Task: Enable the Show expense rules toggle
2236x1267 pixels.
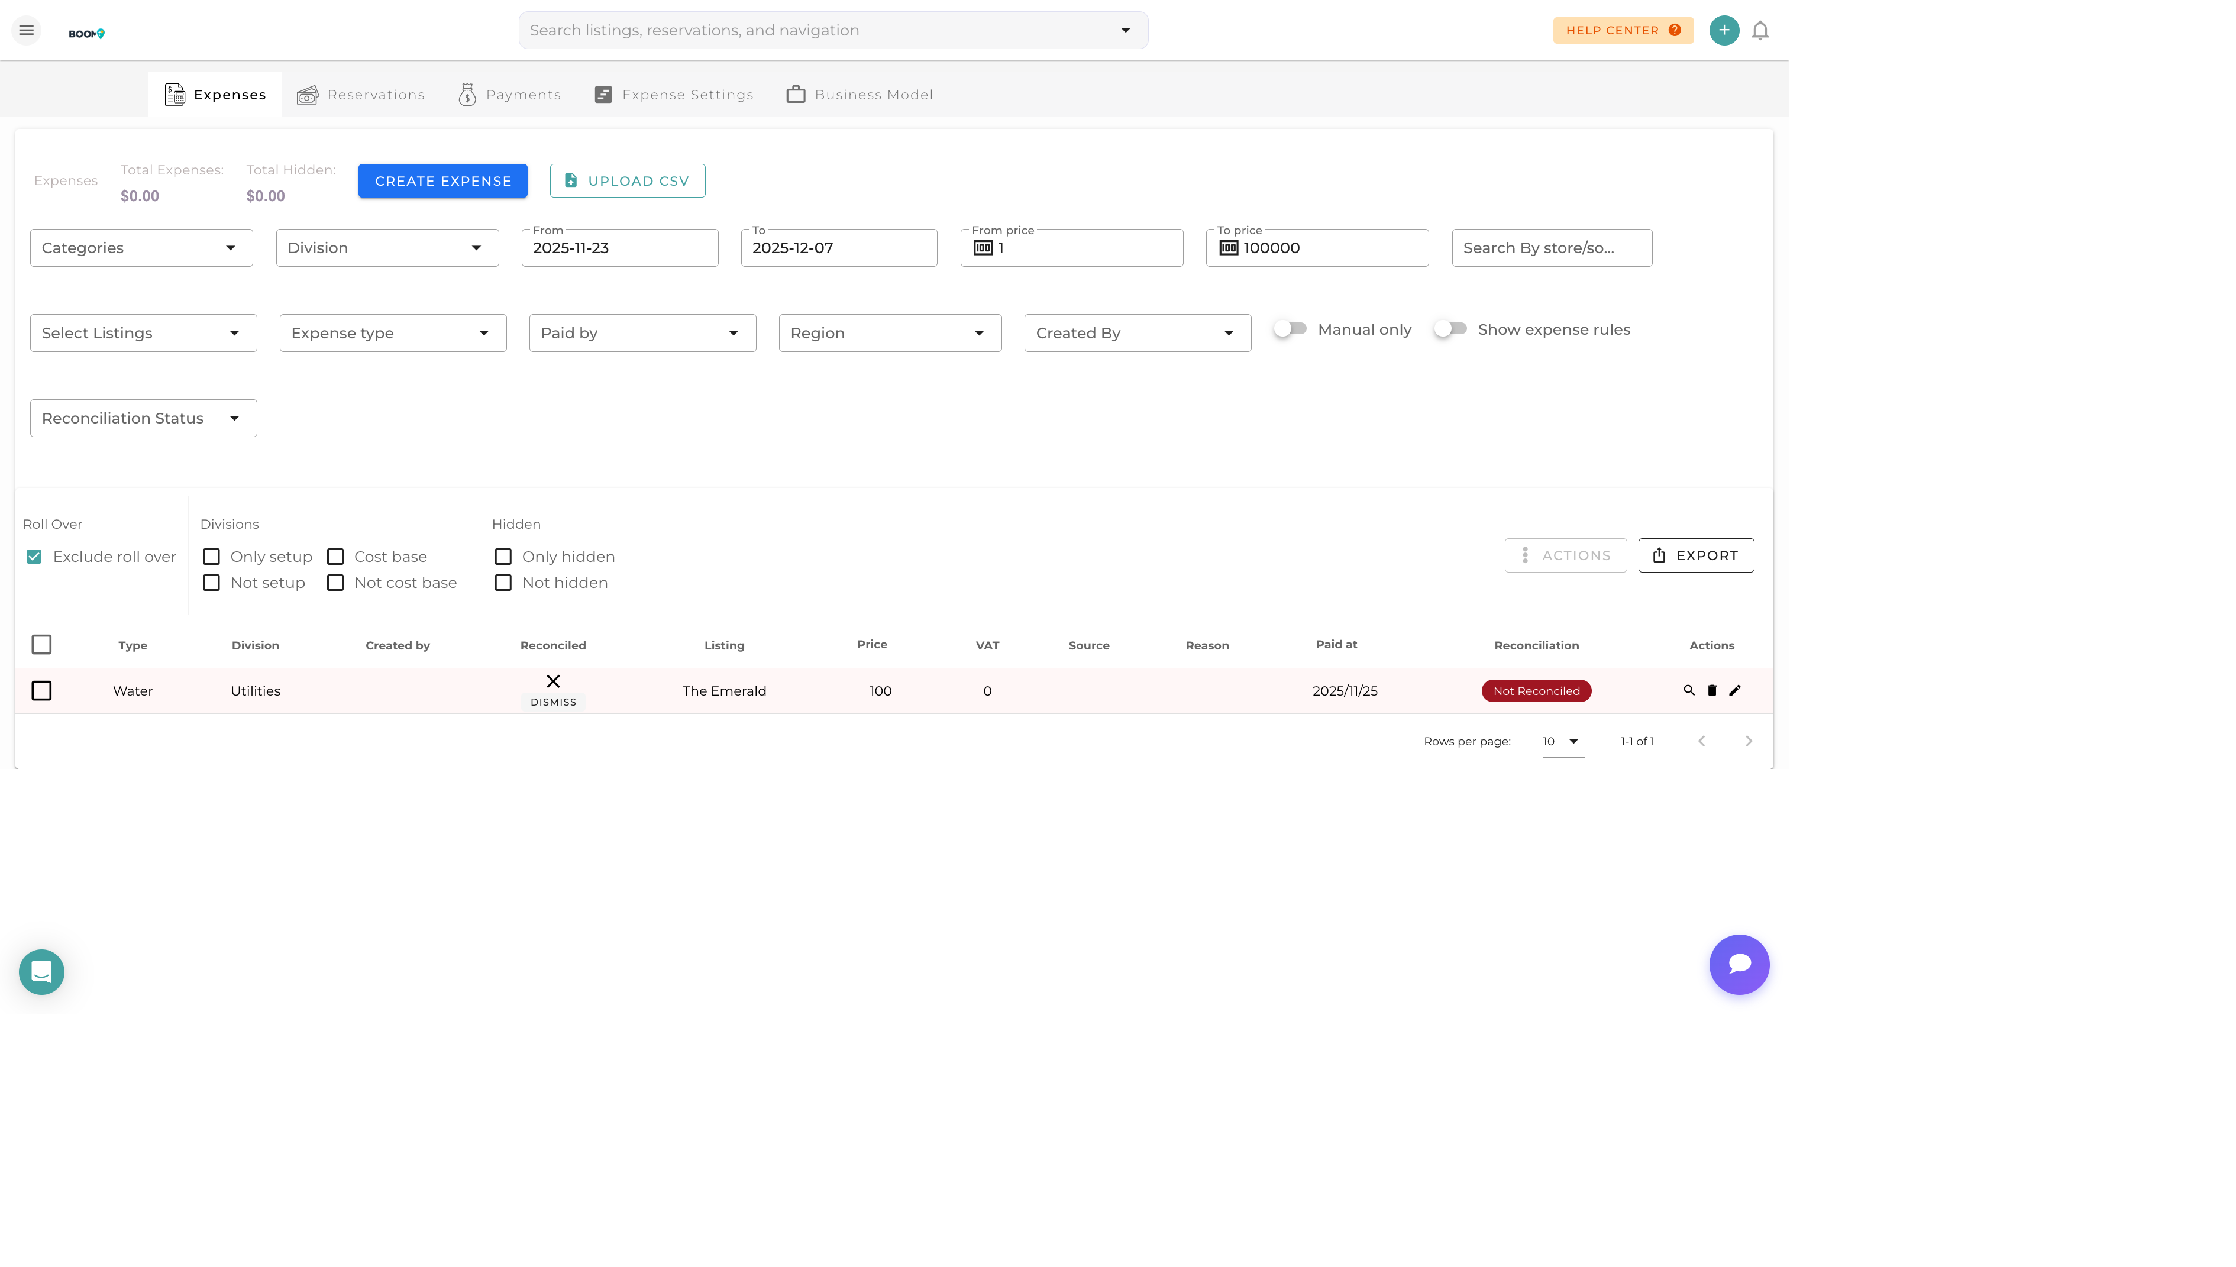Action: 1449,329
